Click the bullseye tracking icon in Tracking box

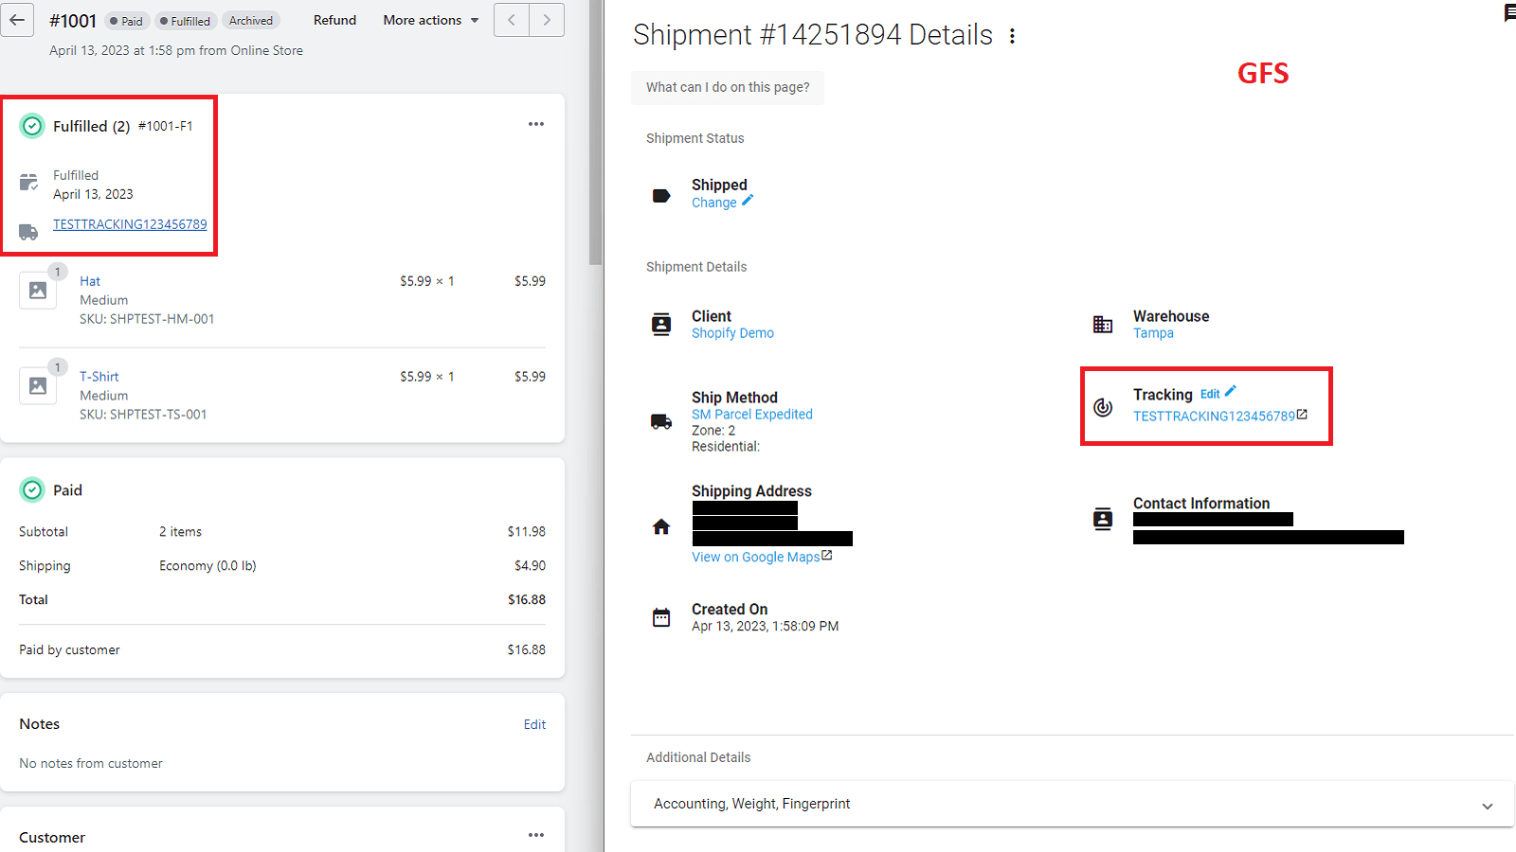1103,408
